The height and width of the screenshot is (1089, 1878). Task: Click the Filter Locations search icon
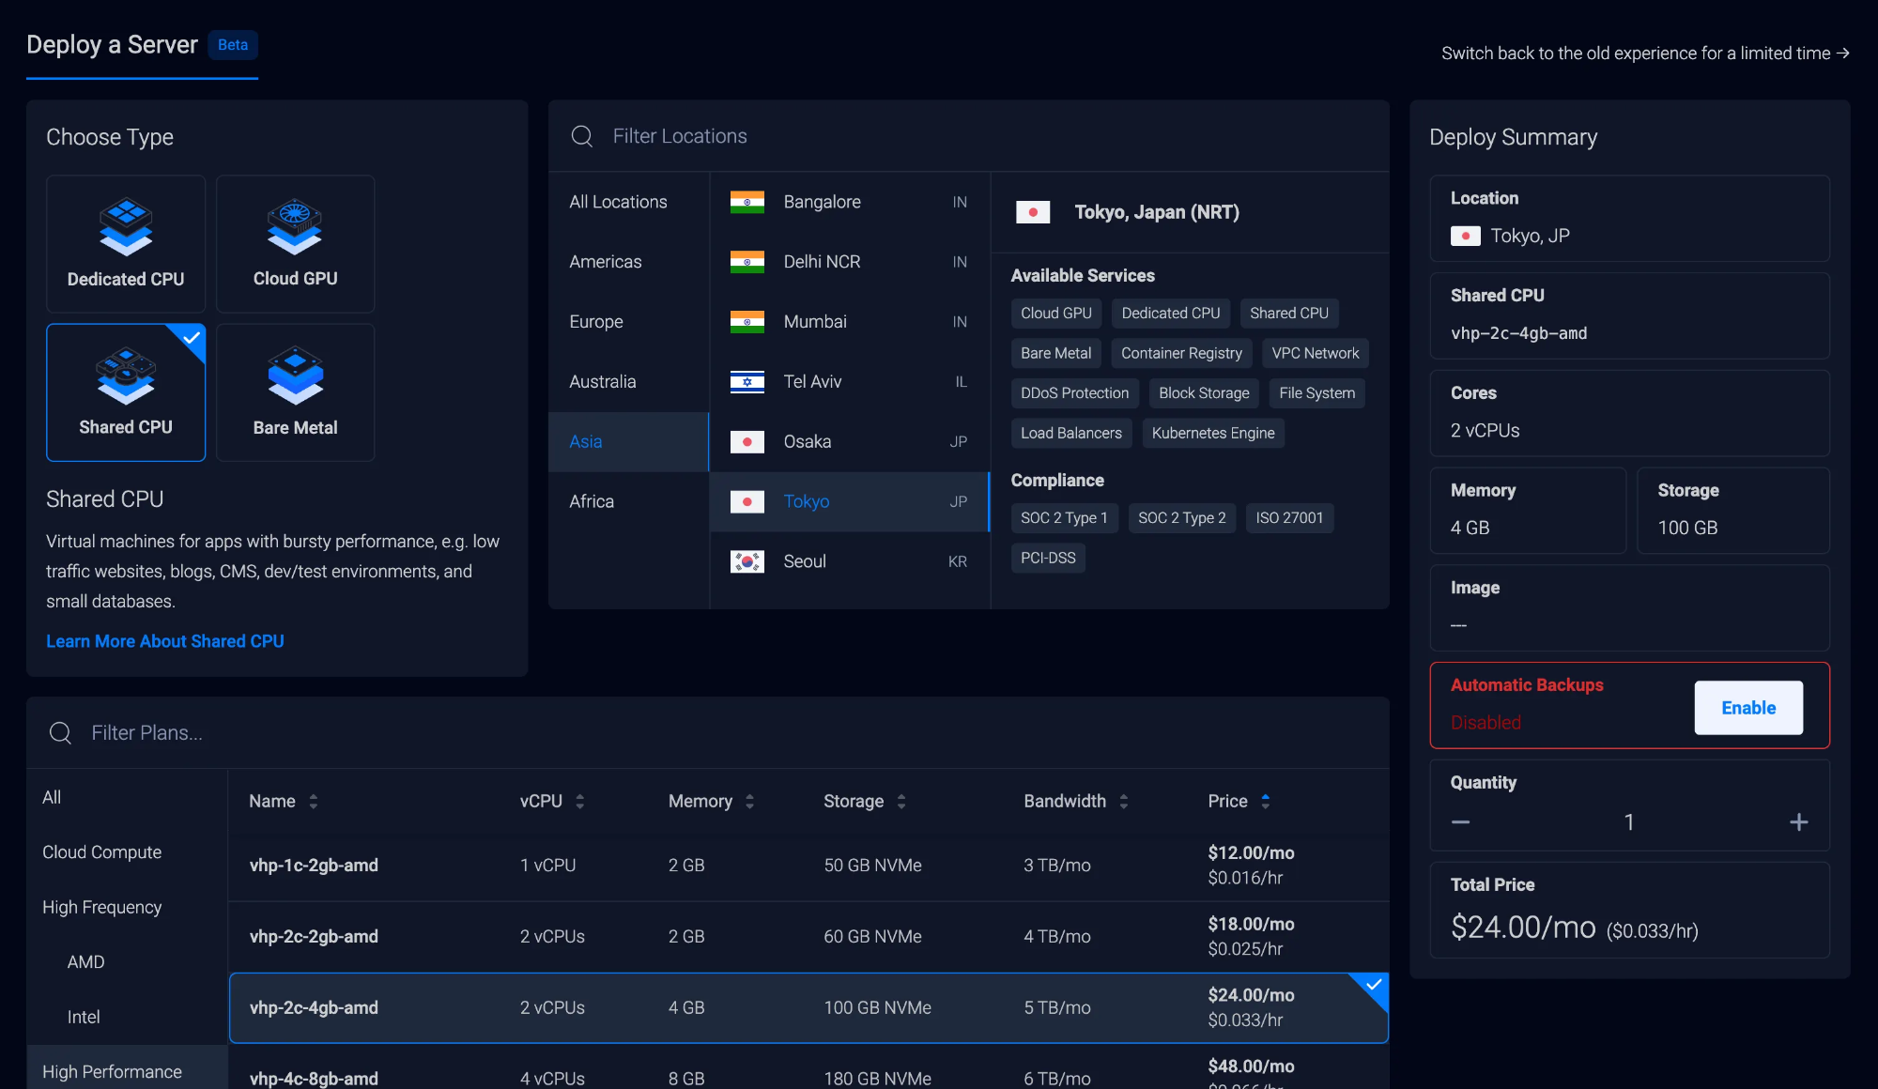[582, 136]
